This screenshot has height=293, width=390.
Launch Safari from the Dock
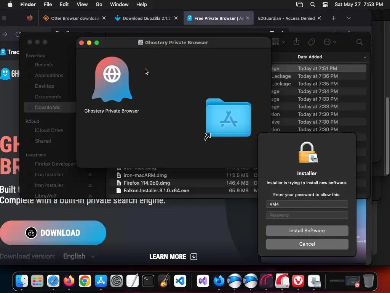pyautogui.click(x=53, y=281)
